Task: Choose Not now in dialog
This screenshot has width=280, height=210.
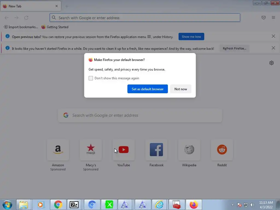Action: click(180, 89)
